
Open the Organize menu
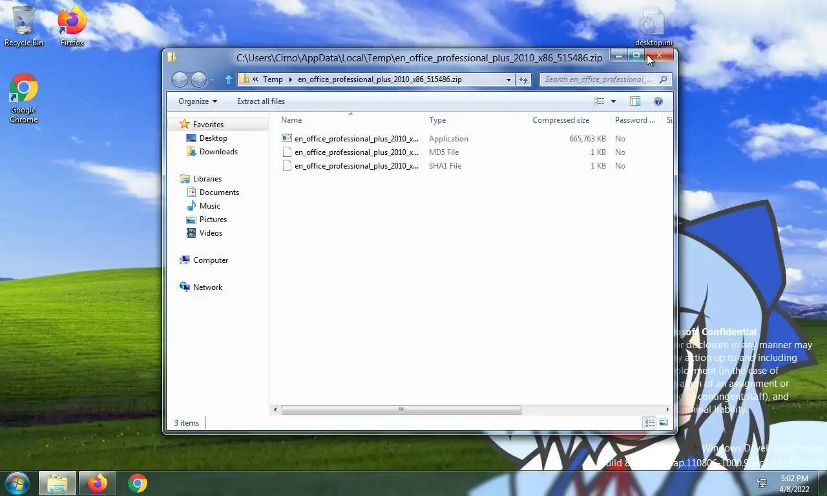198,101
